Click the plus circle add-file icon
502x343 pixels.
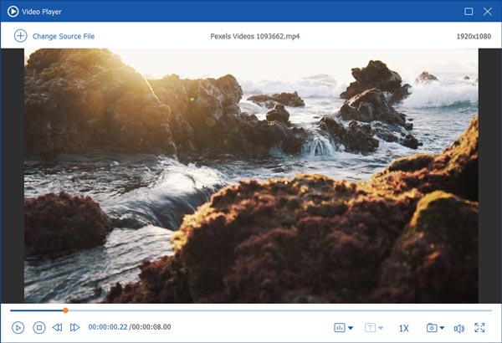coord(20,36)
